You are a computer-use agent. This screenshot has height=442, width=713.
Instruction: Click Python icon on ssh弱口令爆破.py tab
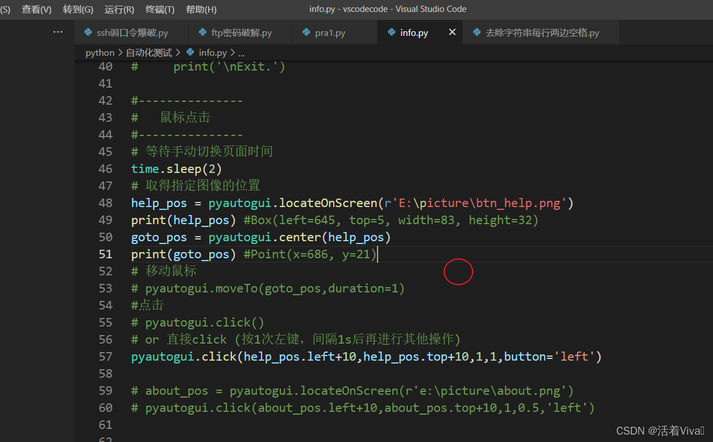[88, 32]
